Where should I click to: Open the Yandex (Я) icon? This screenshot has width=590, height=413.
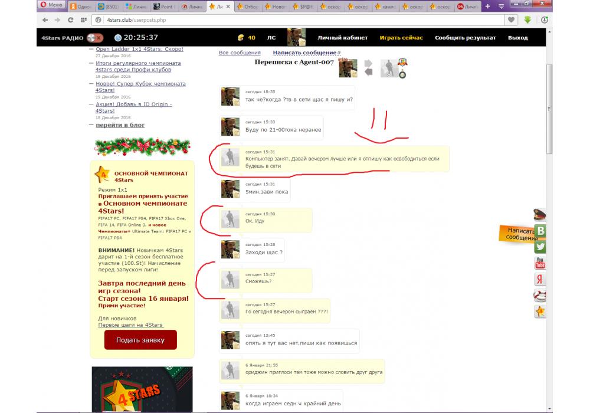coord(540,279)
